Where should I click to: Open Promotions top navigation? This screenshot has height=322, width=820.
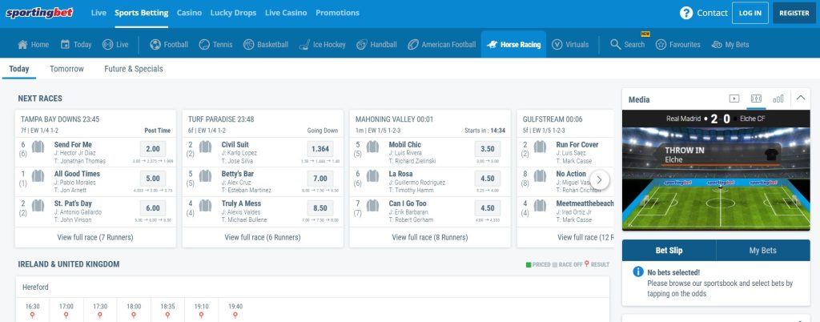pyautogui.click(x=337, y=13)
